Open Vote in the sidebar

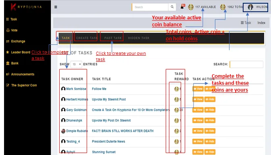pos(14,30)
